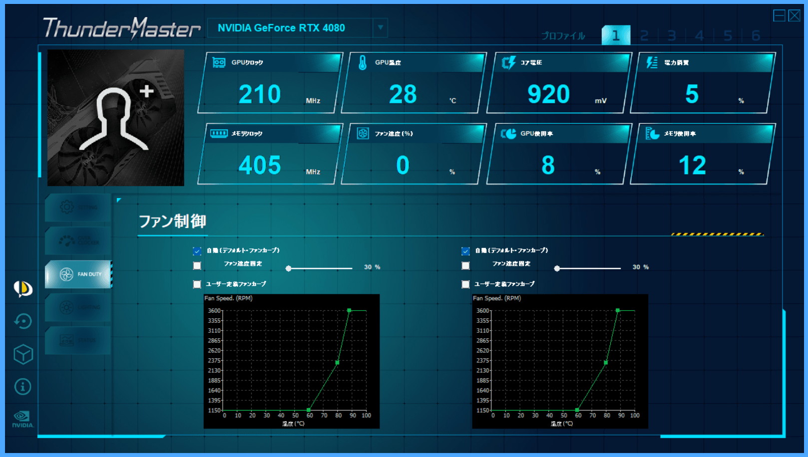Click the memory clock value 405
This screenshot has width=808, height=457.
click(x=260, y=165)
